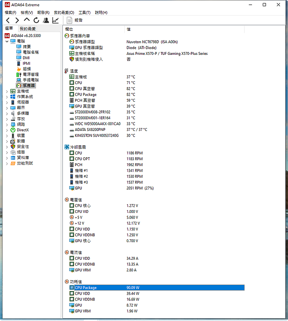
Task: Select the 電源管理 battery icon item
Action: [19, 74]
